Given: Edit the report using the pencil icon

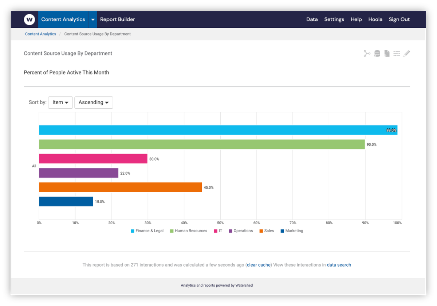Looking at the screenshot, I should coord(407,53).
